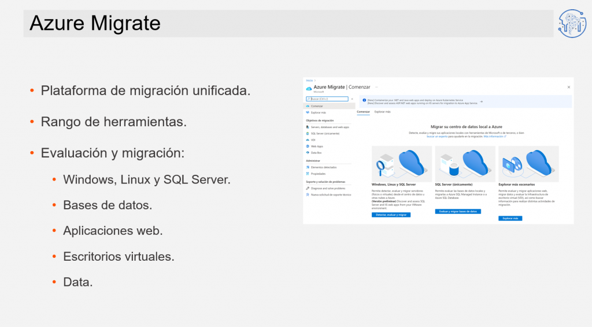Click the Web Apps globe icon
Image resolution: width=592 pixels, height=327 pixels.
pyautogui.click(x=308, y=146)
